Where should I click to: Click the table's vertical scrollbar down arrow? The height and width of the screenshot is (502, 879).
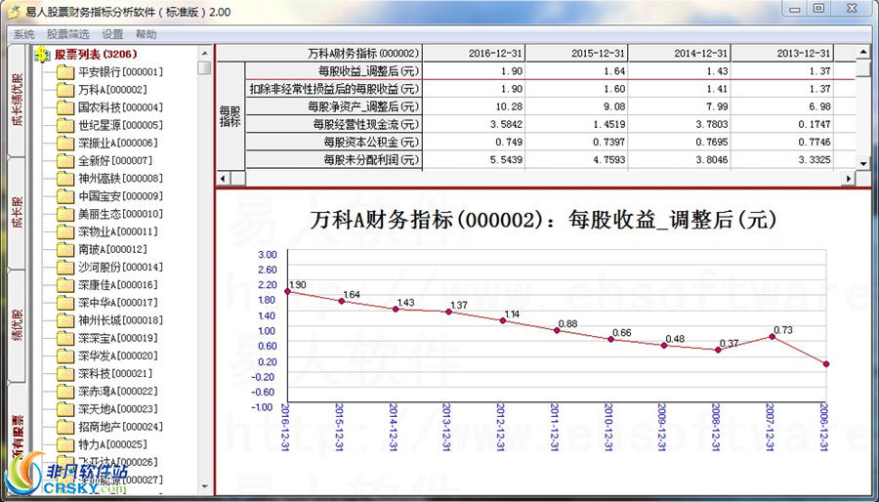(x=863, y=161)
